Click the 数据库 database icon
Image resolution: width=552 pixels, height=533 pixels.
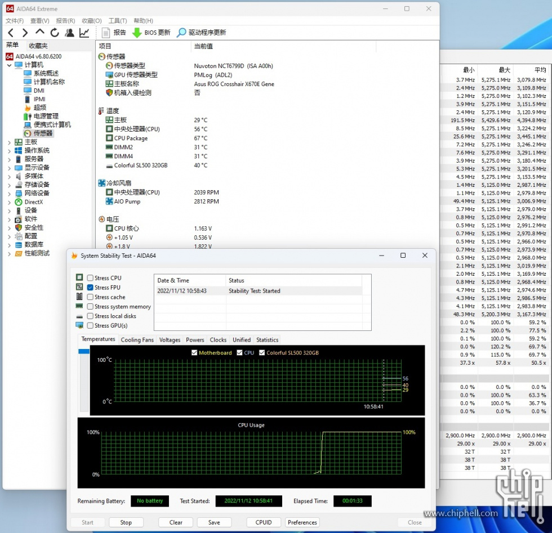[18, 245]
